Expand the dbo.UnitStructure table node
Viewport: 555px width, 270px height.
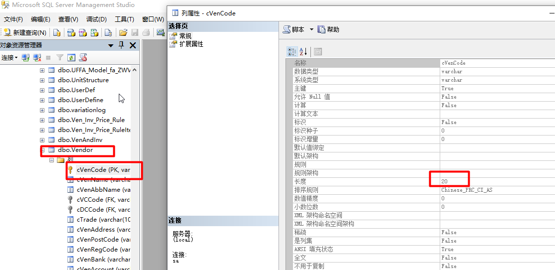[x=42, y=80]
